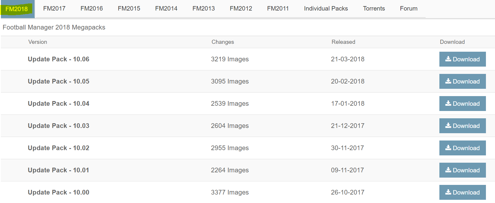The image size is (495, 203).
Task: Click download icon for Update Pack 10.01
Action: coord(448,170)
